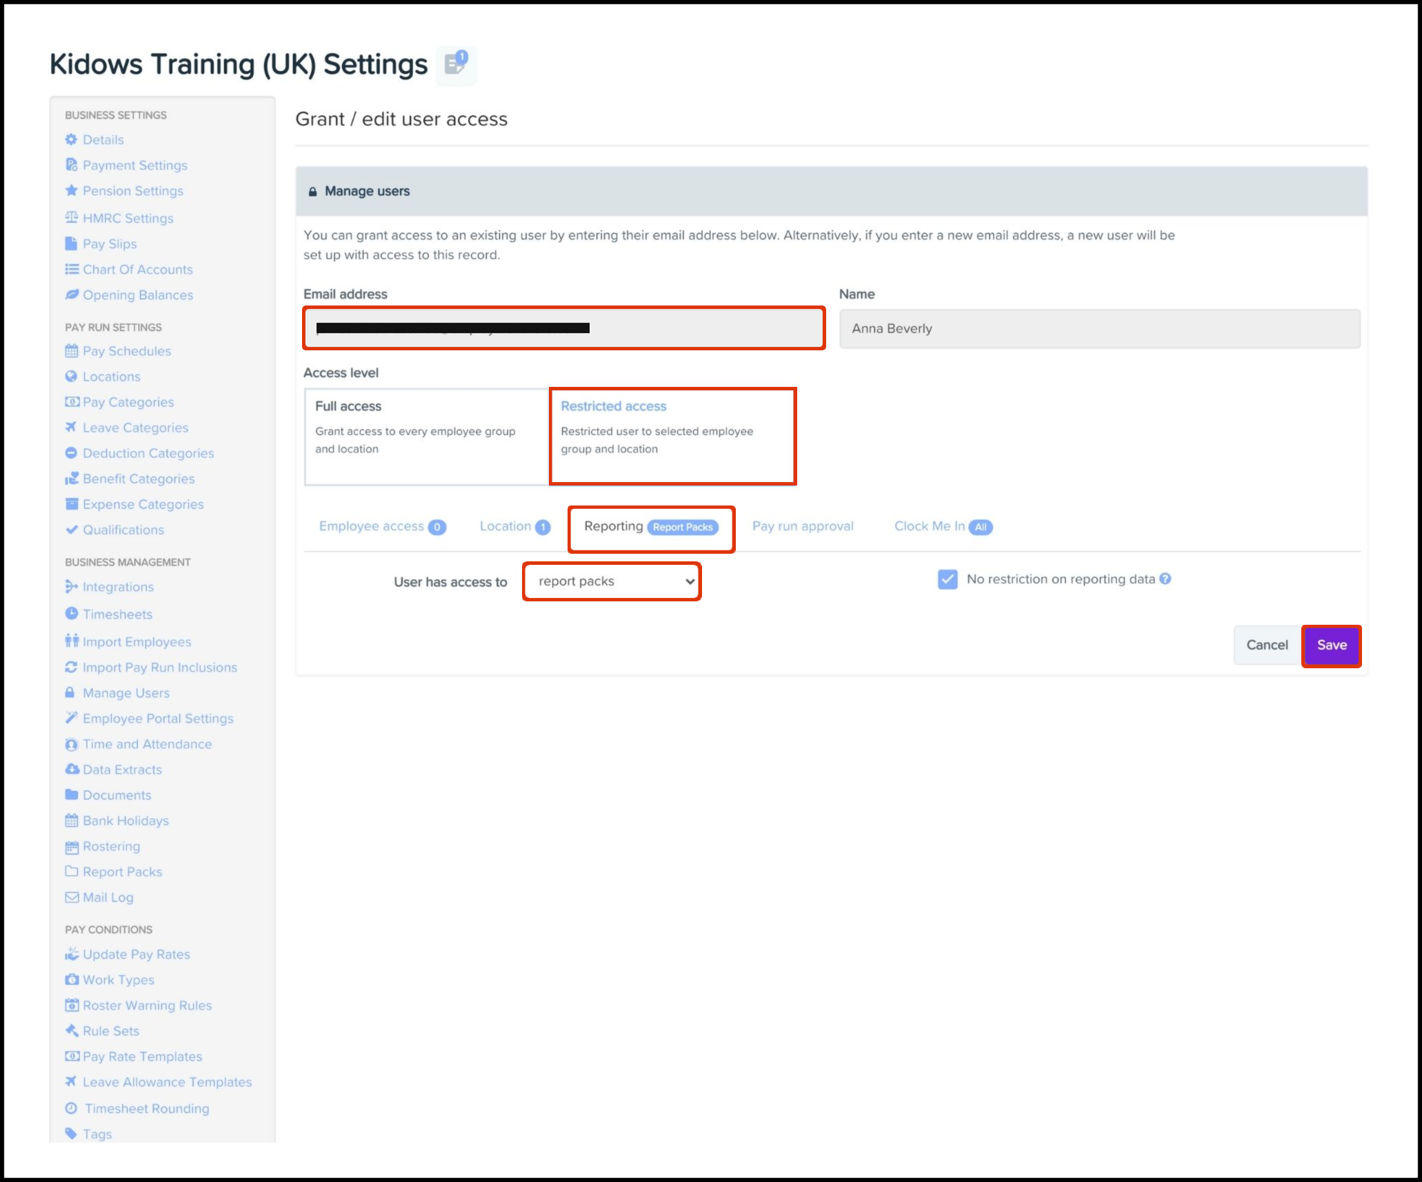Open the Timesheet Rounding link
The height and width of the screenshot is (1182, 1422).
pyautogui.click(x=147, y=1108)
